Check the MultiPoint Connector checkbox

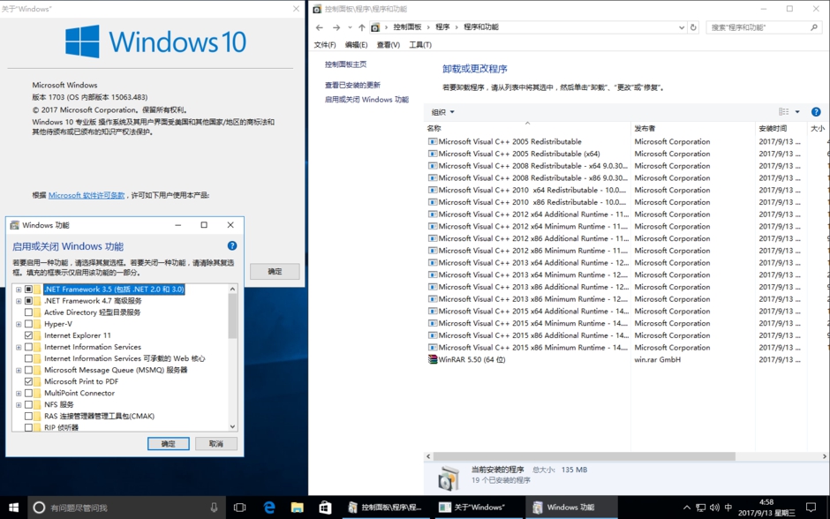(28, 393)
